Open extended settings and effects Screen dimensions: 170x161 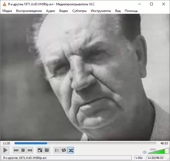click(47, 150)
